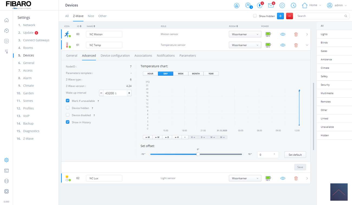Viewport: 352px width, 205px height.
Task: Toggle visibility eye for NC Temp
Action: (283, 45)
